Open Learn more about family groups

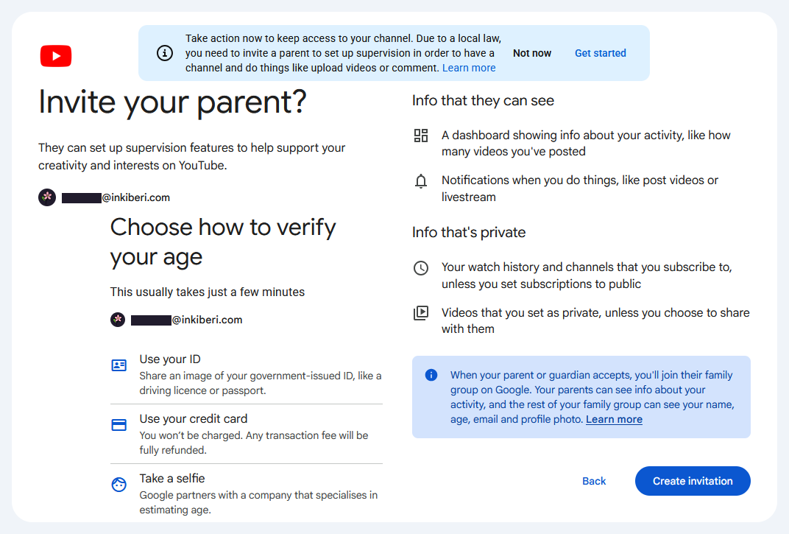click(x=614, y=419)
